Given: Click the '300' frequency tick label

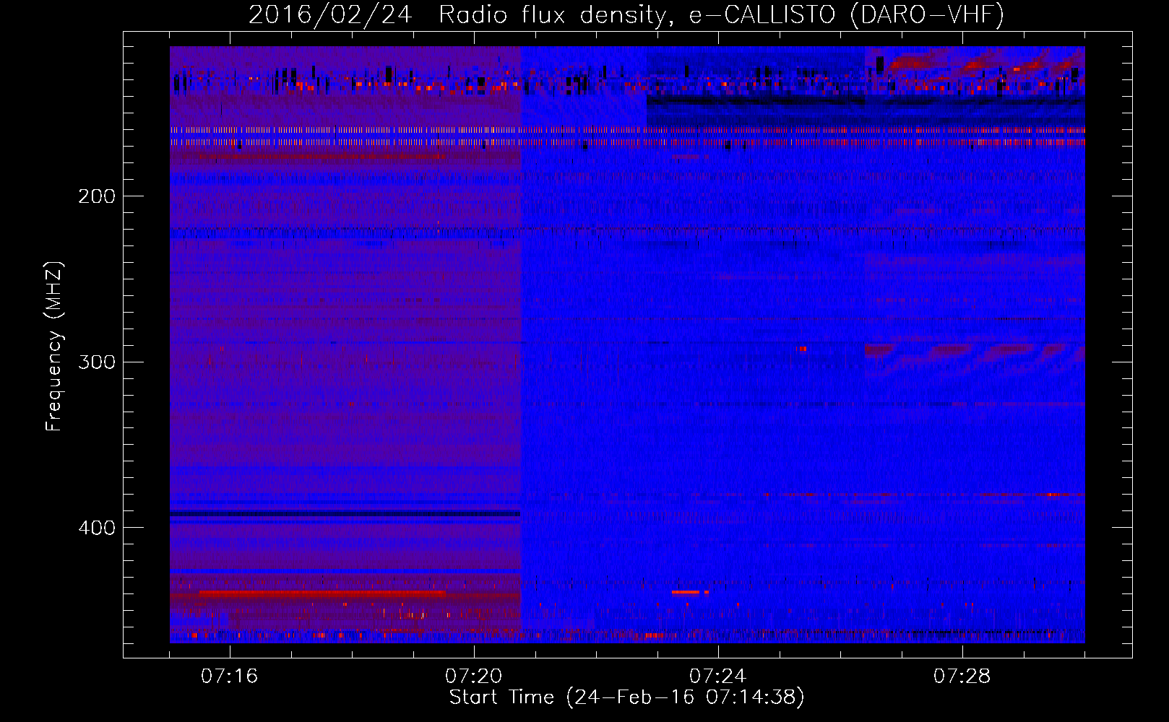Looking at the screenshot, I should tap(97, 362).
